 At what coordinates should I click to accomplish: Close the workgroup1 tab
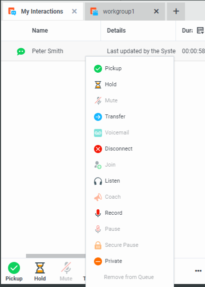(x=156, y=12)
